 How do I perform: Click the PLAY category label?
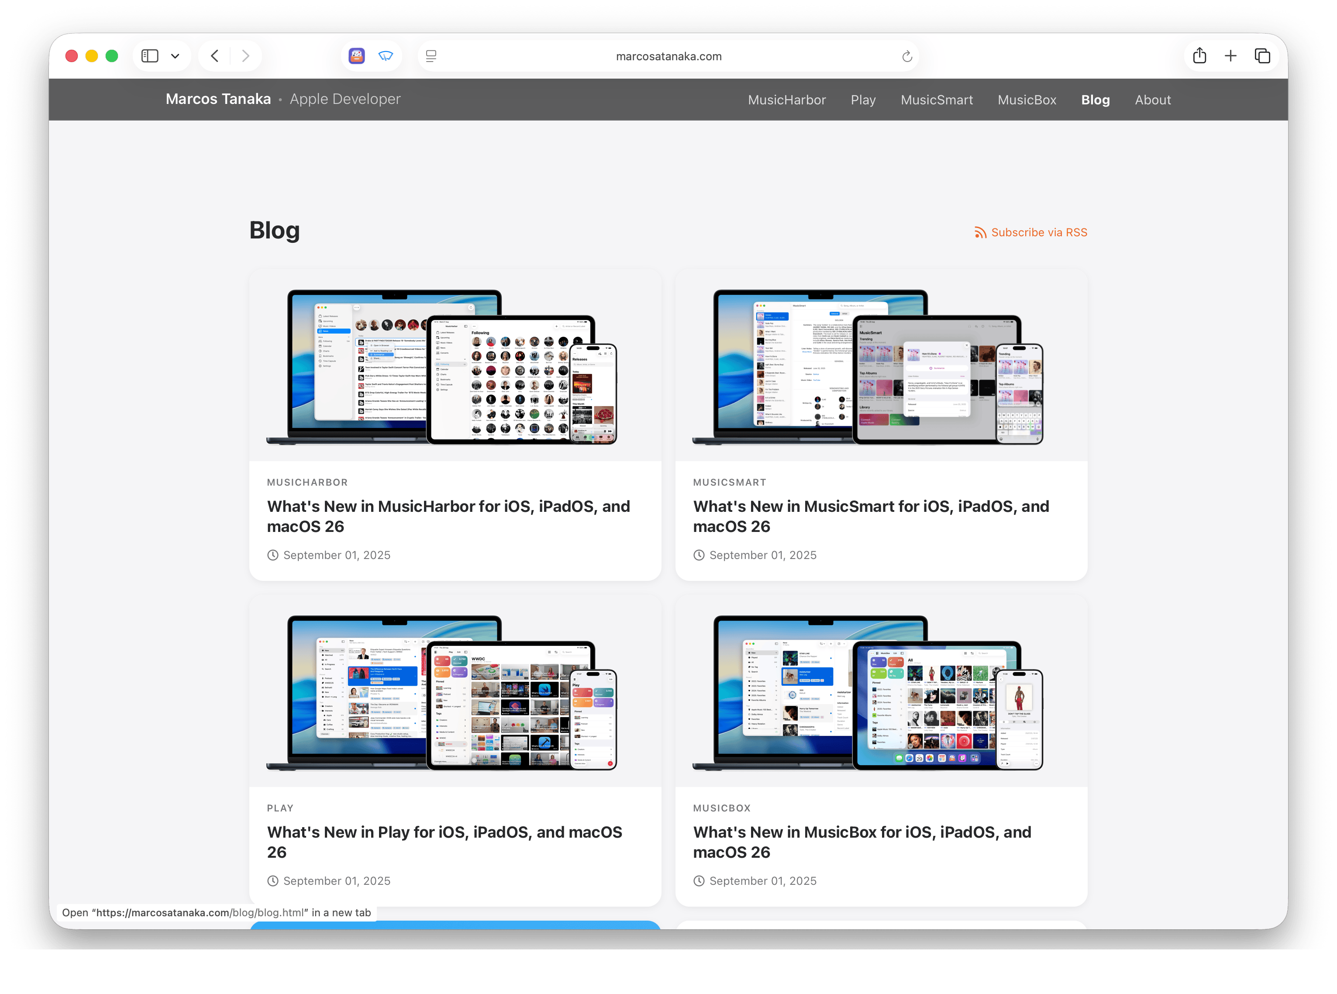click(x=280, y=808)
